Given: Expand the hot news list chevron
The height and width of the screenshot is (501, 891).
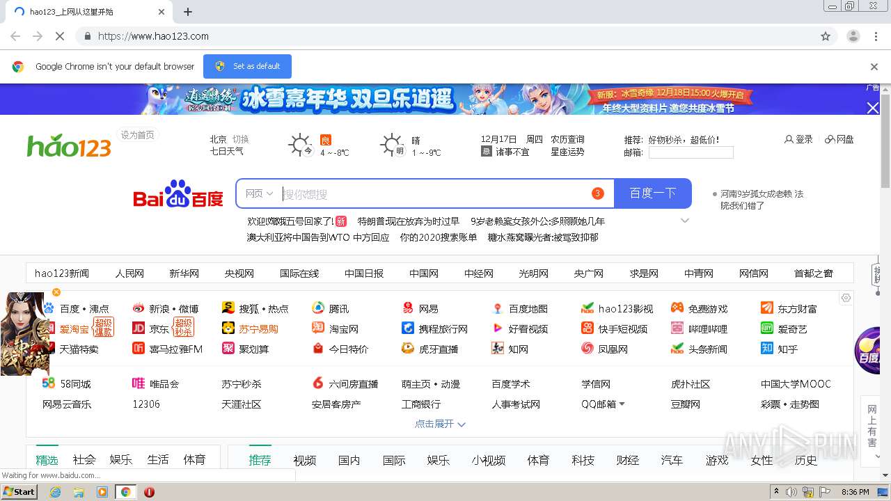Looking at the screenshot, I should 685,221.
